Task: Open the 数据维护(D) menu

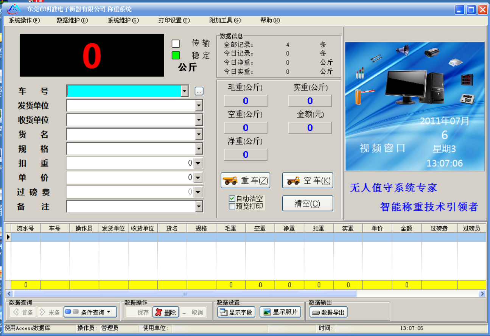Action: coord(72,20)
